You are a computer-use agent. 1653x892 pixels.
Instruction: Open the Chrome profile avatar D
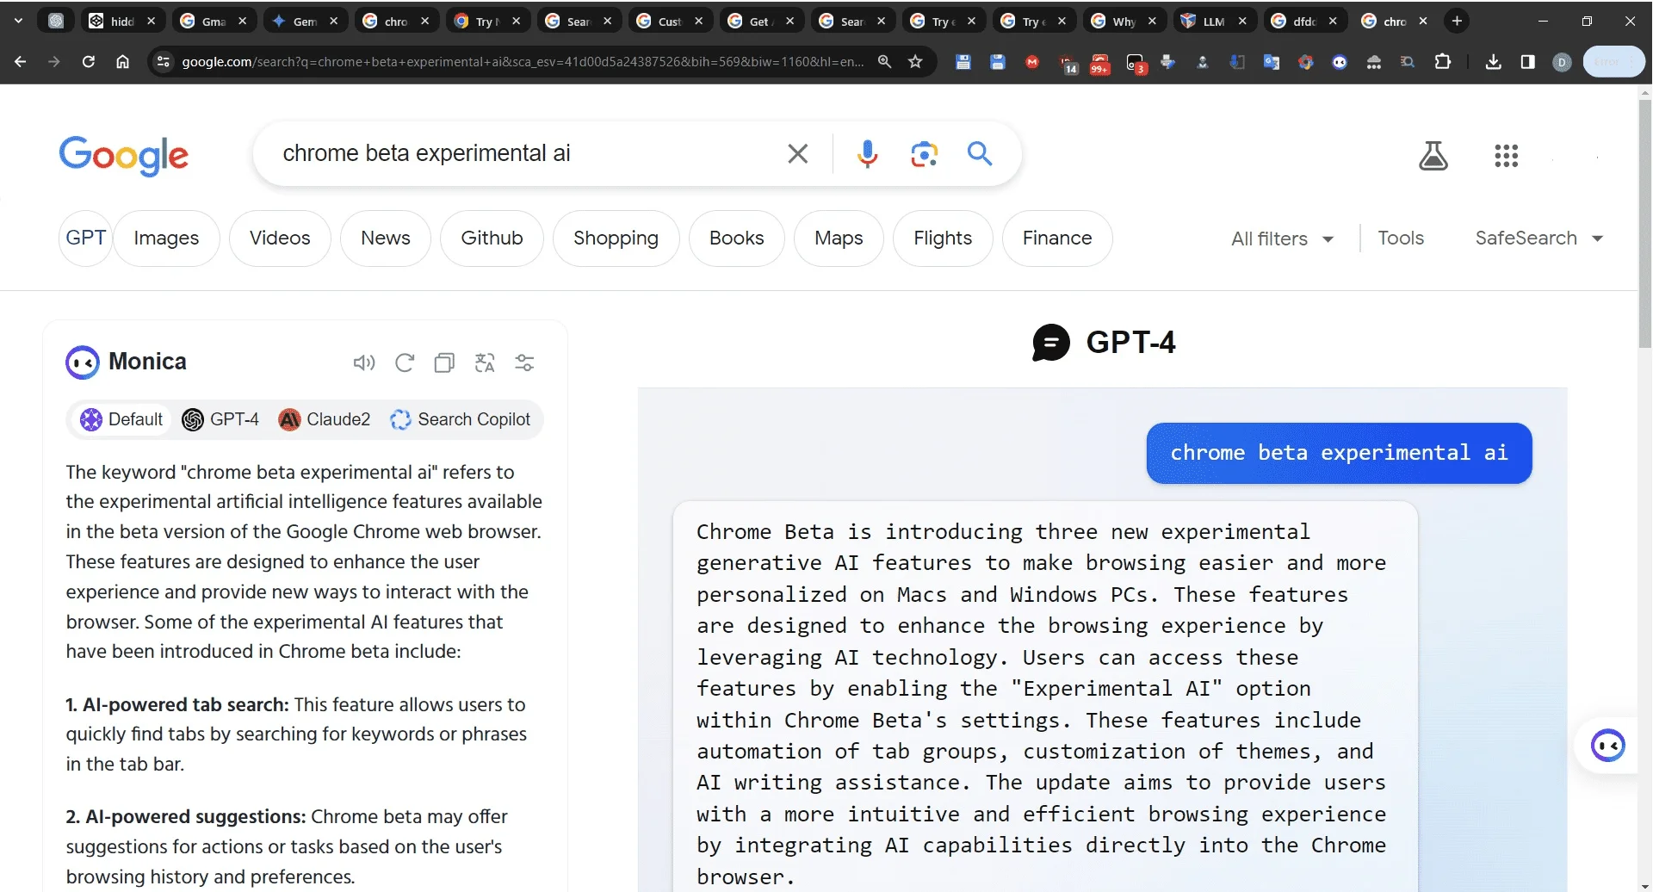coord(1562,62)
